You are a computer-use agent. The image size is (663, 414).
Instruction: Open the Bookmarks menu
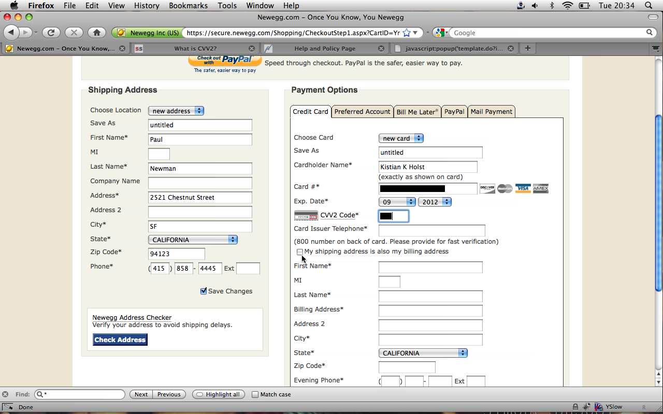coord(188,6)
